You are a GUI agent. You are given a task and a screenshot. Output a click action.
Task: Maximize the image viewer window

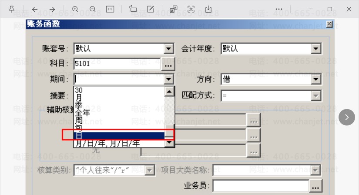(x=330, y=9)
